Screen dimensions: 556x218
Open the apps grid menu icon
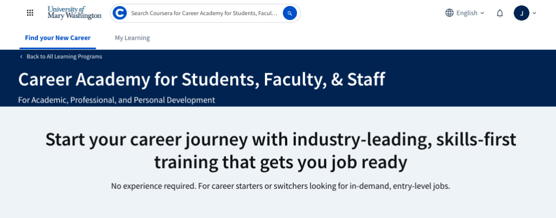pyautogui.click(x=30, y=13)
